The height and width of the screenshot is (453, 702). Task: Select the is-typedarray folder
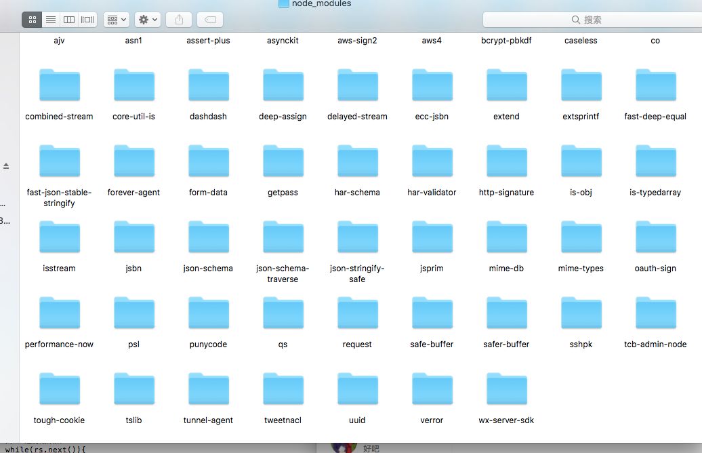pos(656,161)
